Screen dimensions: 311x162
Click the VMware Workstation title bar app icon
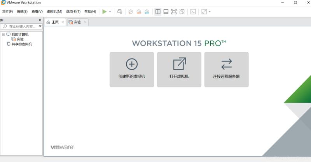coord(3,2)
